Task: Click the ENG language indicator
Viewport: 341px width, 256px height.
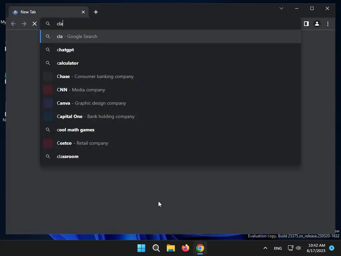Action: (x=278, y=248)
